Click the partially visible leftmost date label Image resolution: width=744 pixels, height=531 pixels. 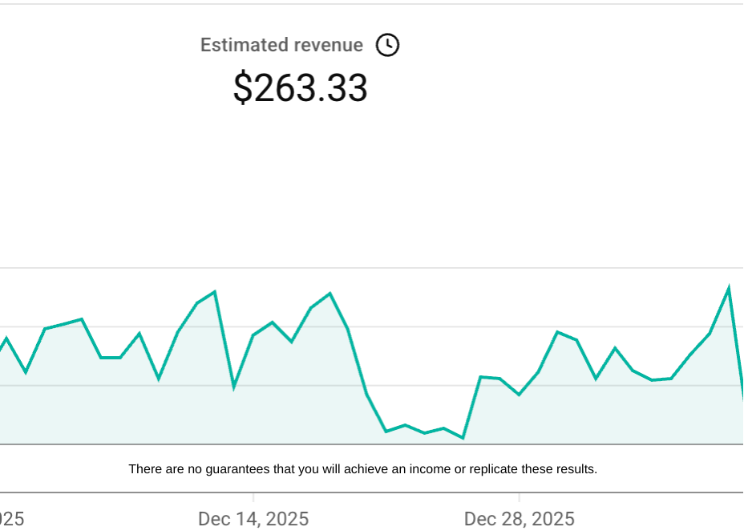(12, 519)
